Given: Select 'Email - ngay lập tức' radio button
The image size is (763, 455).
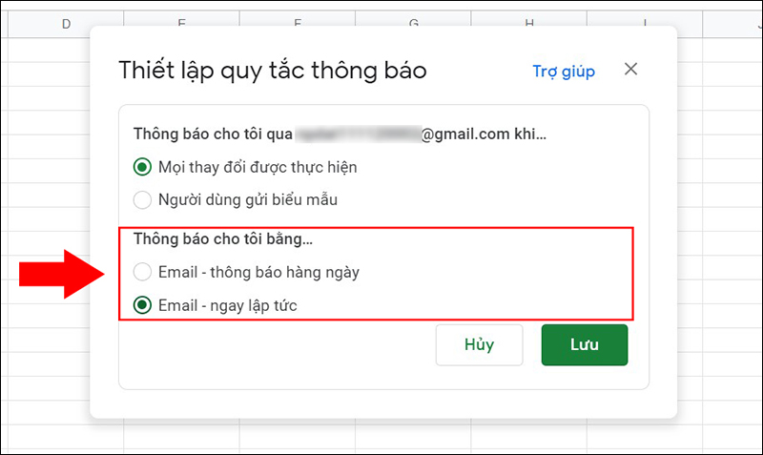Looking at the screenshot, I should [143, 306].
